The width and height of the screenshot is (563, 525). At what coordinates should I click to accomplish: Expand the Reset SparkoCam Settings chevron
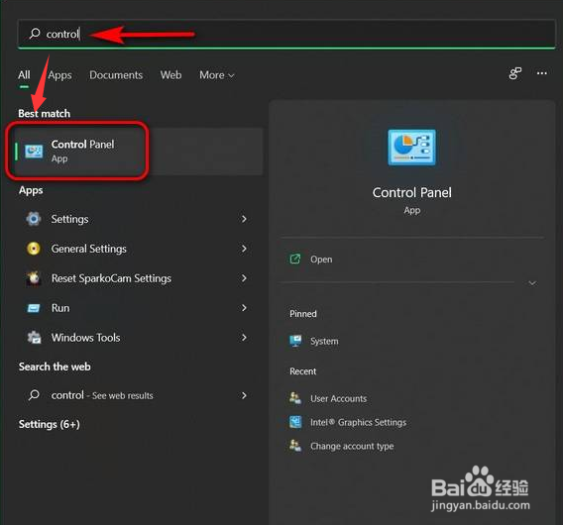click(244, 278)
